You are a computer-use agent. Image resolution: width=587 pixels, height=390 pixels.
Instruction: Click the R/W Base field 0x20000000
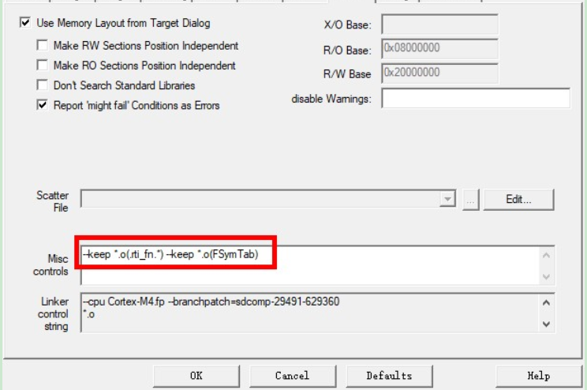pyautogui.click(x=440, y=73)
